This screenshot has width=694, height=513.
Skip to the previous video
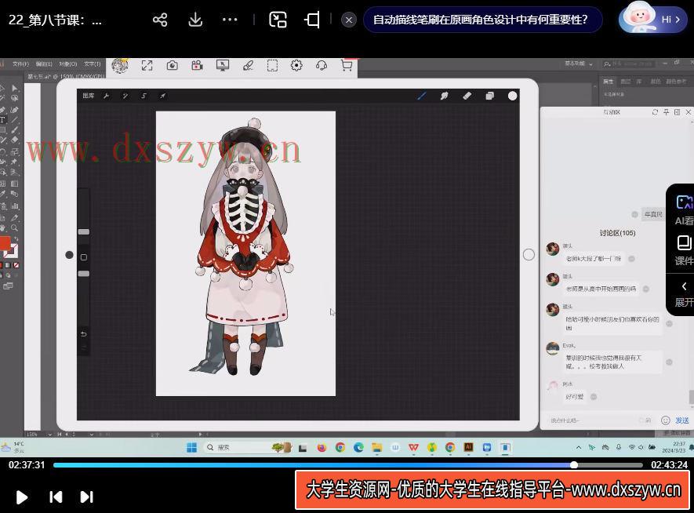coord(56,497)
